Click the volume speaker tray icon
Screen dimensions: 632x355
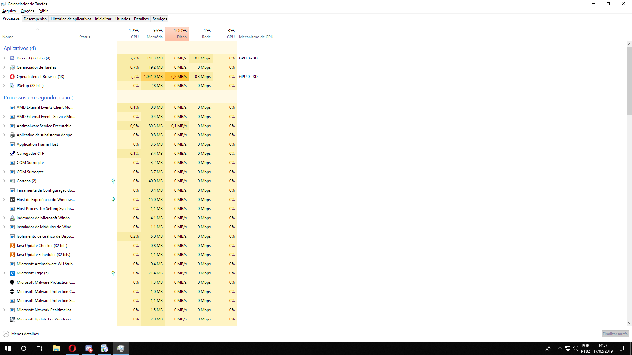[576, 348]
